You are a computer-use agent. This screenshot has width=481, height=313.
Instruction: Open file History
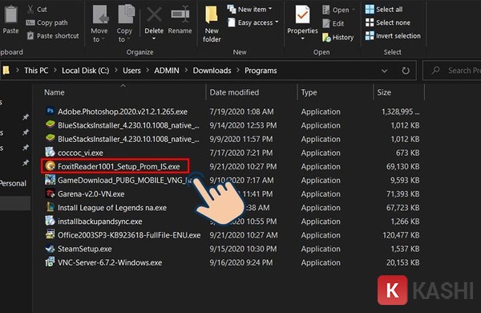click(338, 37)
